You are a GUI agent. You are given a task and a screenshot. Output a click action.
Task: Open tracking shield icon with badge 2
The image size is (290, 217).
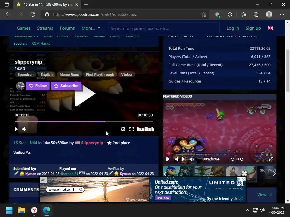point(218,15)
